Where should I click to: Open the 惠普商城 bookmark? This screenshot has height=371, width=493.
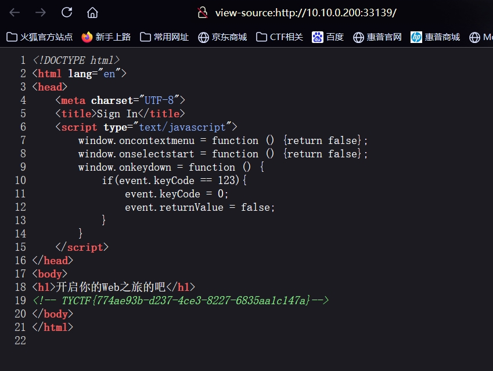tap(435, 37)
